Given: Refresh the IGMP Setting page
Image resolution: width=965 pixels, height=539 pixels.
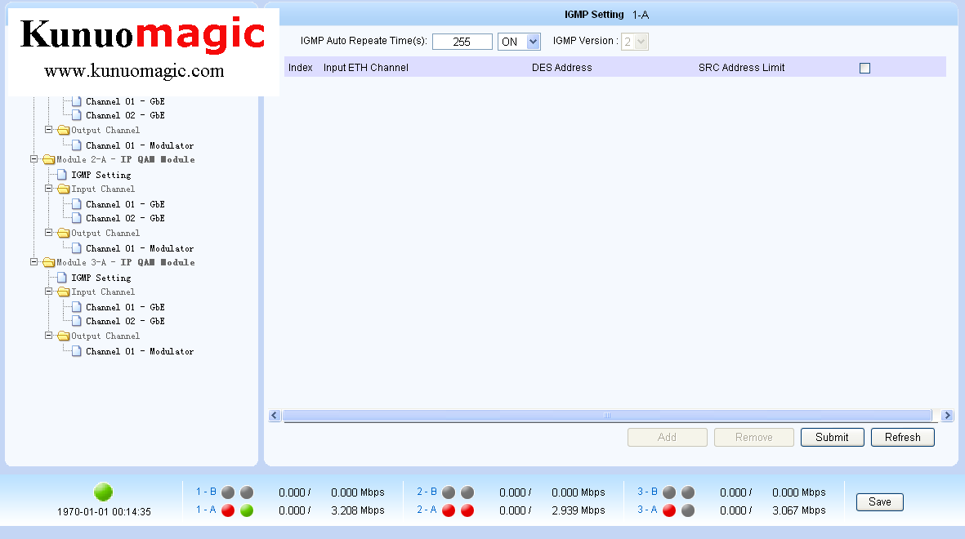Looking at the screenshot, I should click(903, 438).
